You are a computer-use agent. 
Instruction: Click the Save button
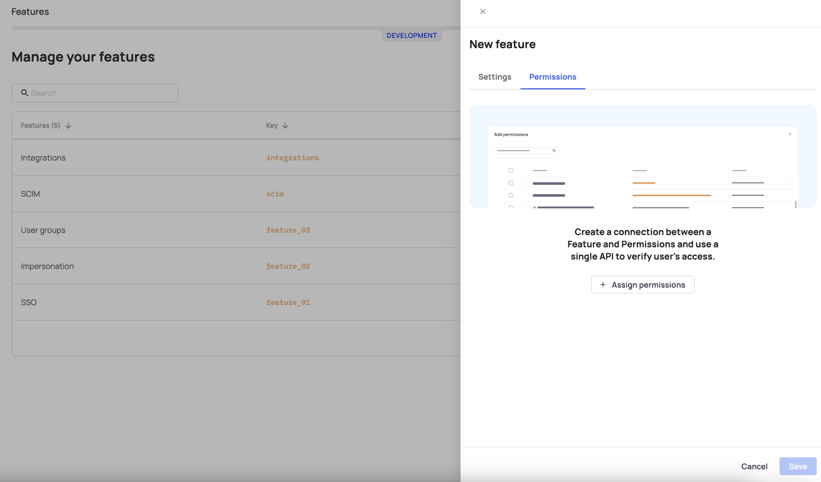(798, 466)
